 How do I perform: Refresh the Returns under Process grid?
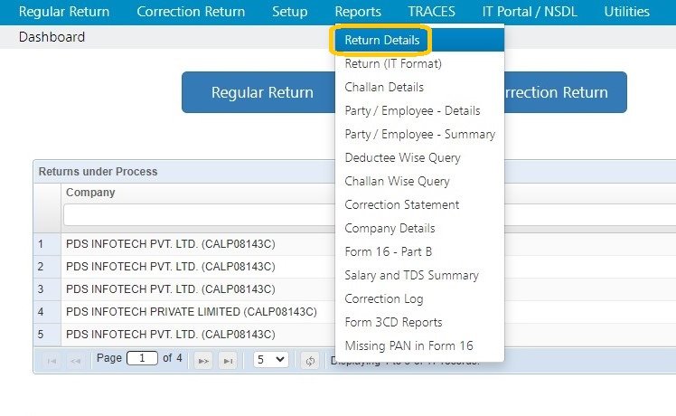[310, 360]
